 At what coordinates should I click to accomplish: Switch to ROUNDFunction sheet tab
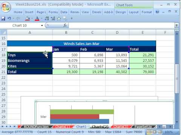click(x=36, y=127)
